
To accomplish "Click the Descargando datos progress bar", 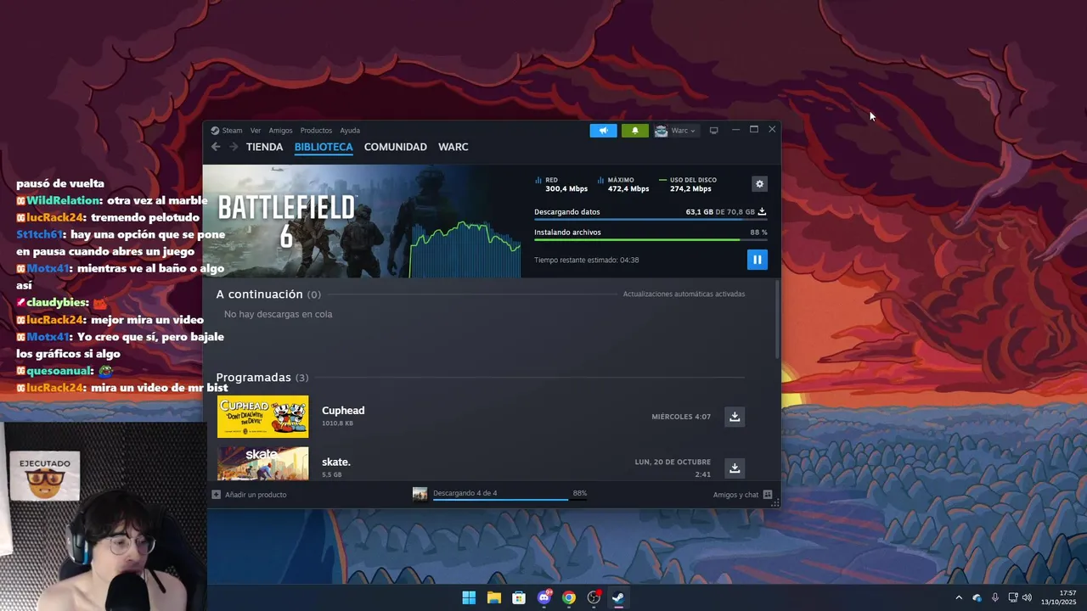I will coord(651,220).
